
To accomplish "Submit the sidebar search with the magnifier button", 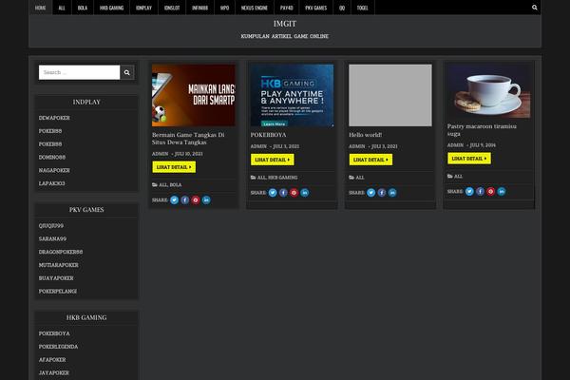I will [127, 72].
